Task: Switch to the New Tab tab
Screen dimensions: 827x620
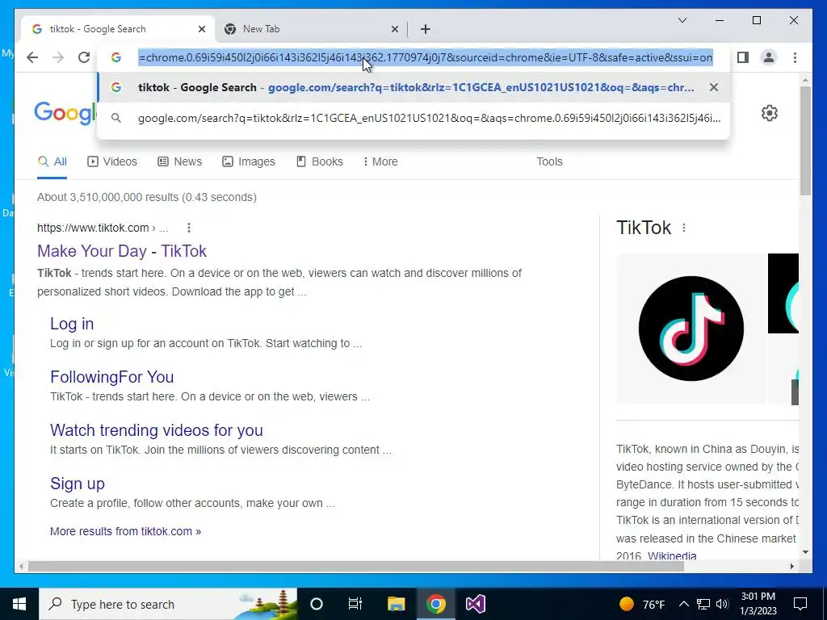Action: click(311, 29)
